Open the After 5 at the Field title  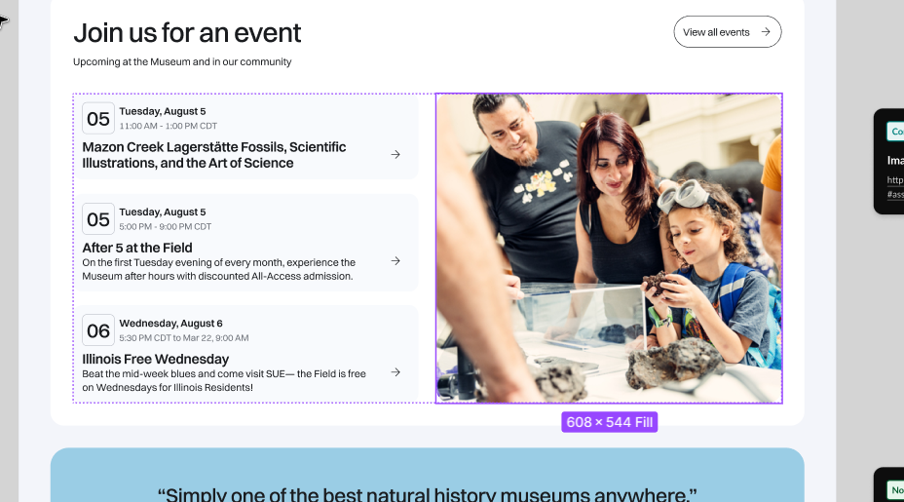point(137,248)
